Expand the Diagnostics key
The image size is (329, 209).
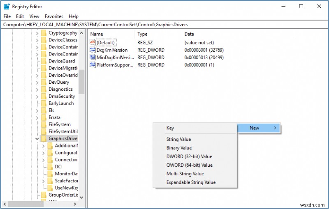37,90
